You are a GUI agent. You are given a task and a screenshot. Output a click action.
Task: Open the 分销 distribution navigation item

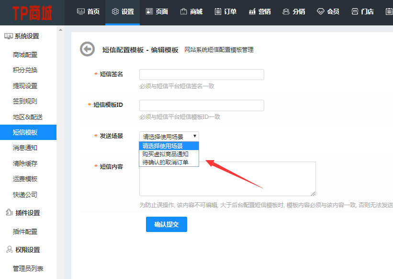click(294, 12)
